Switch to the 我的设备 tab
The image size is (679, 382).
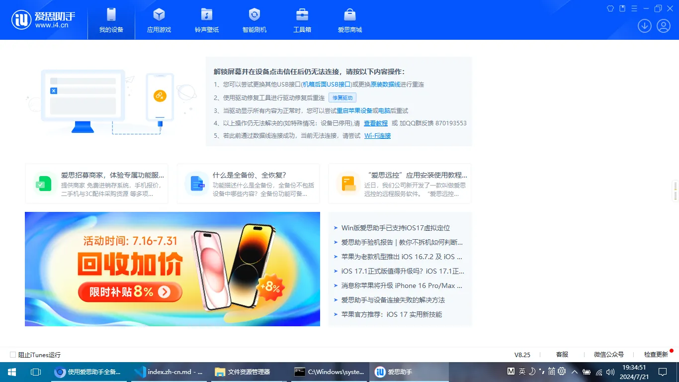tap(111, 20)
